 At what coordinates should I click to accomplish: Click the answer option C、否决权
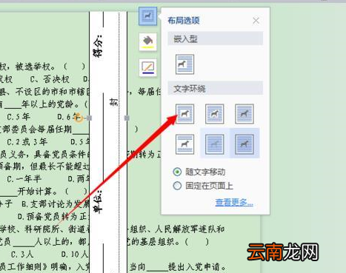pos(50,79)
